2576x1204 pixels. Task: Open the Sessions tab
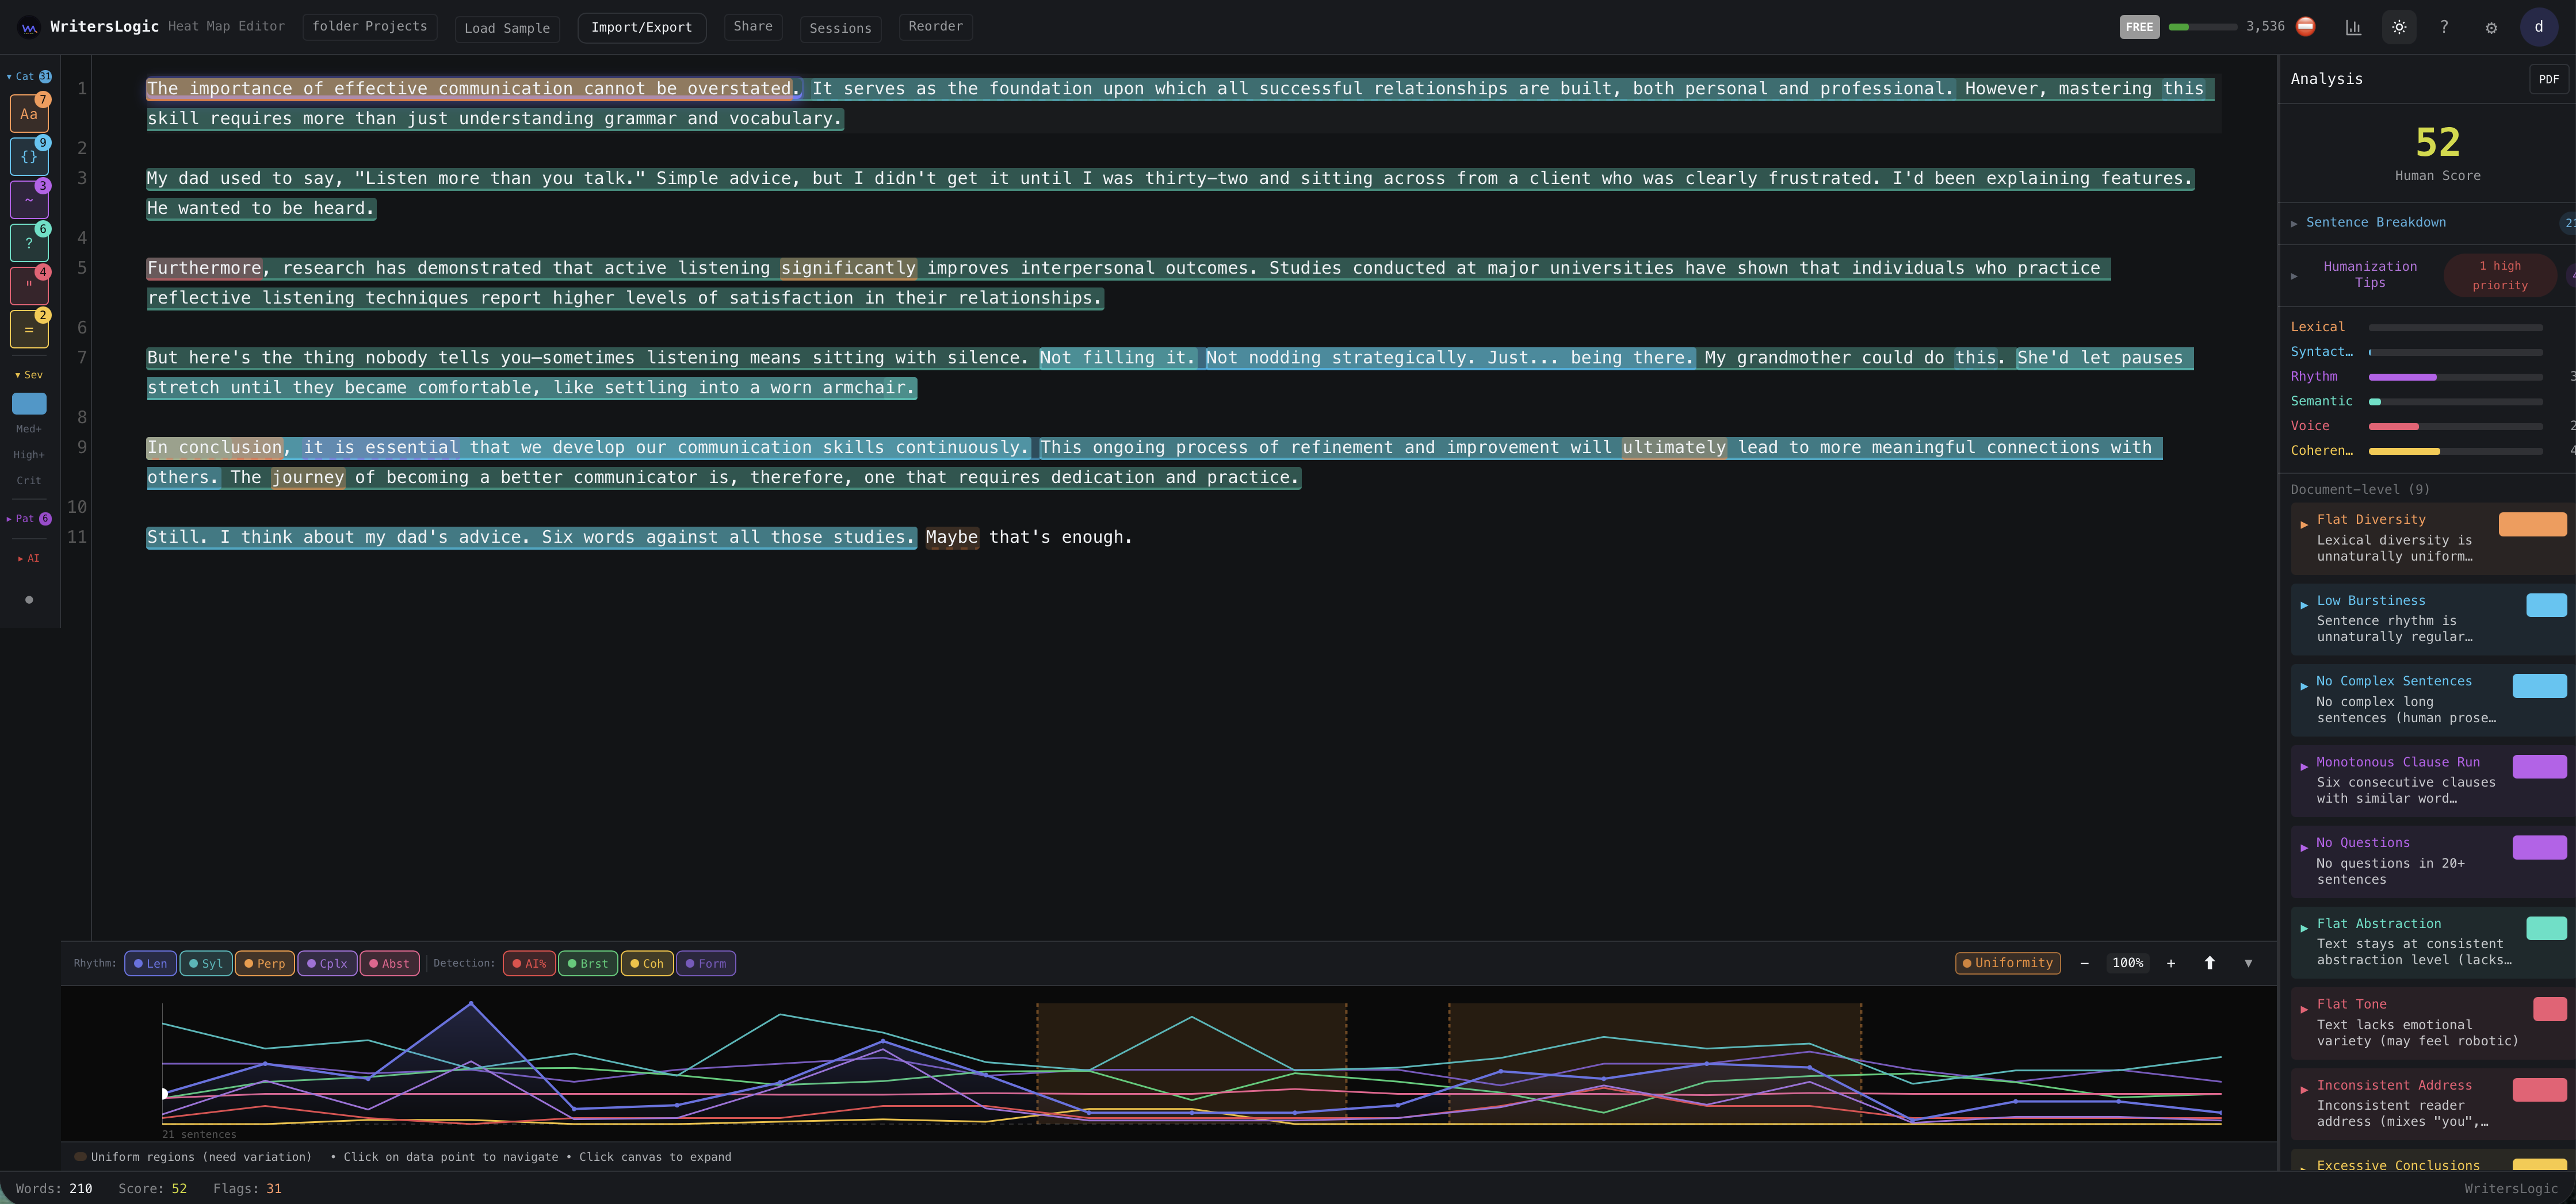840,28
